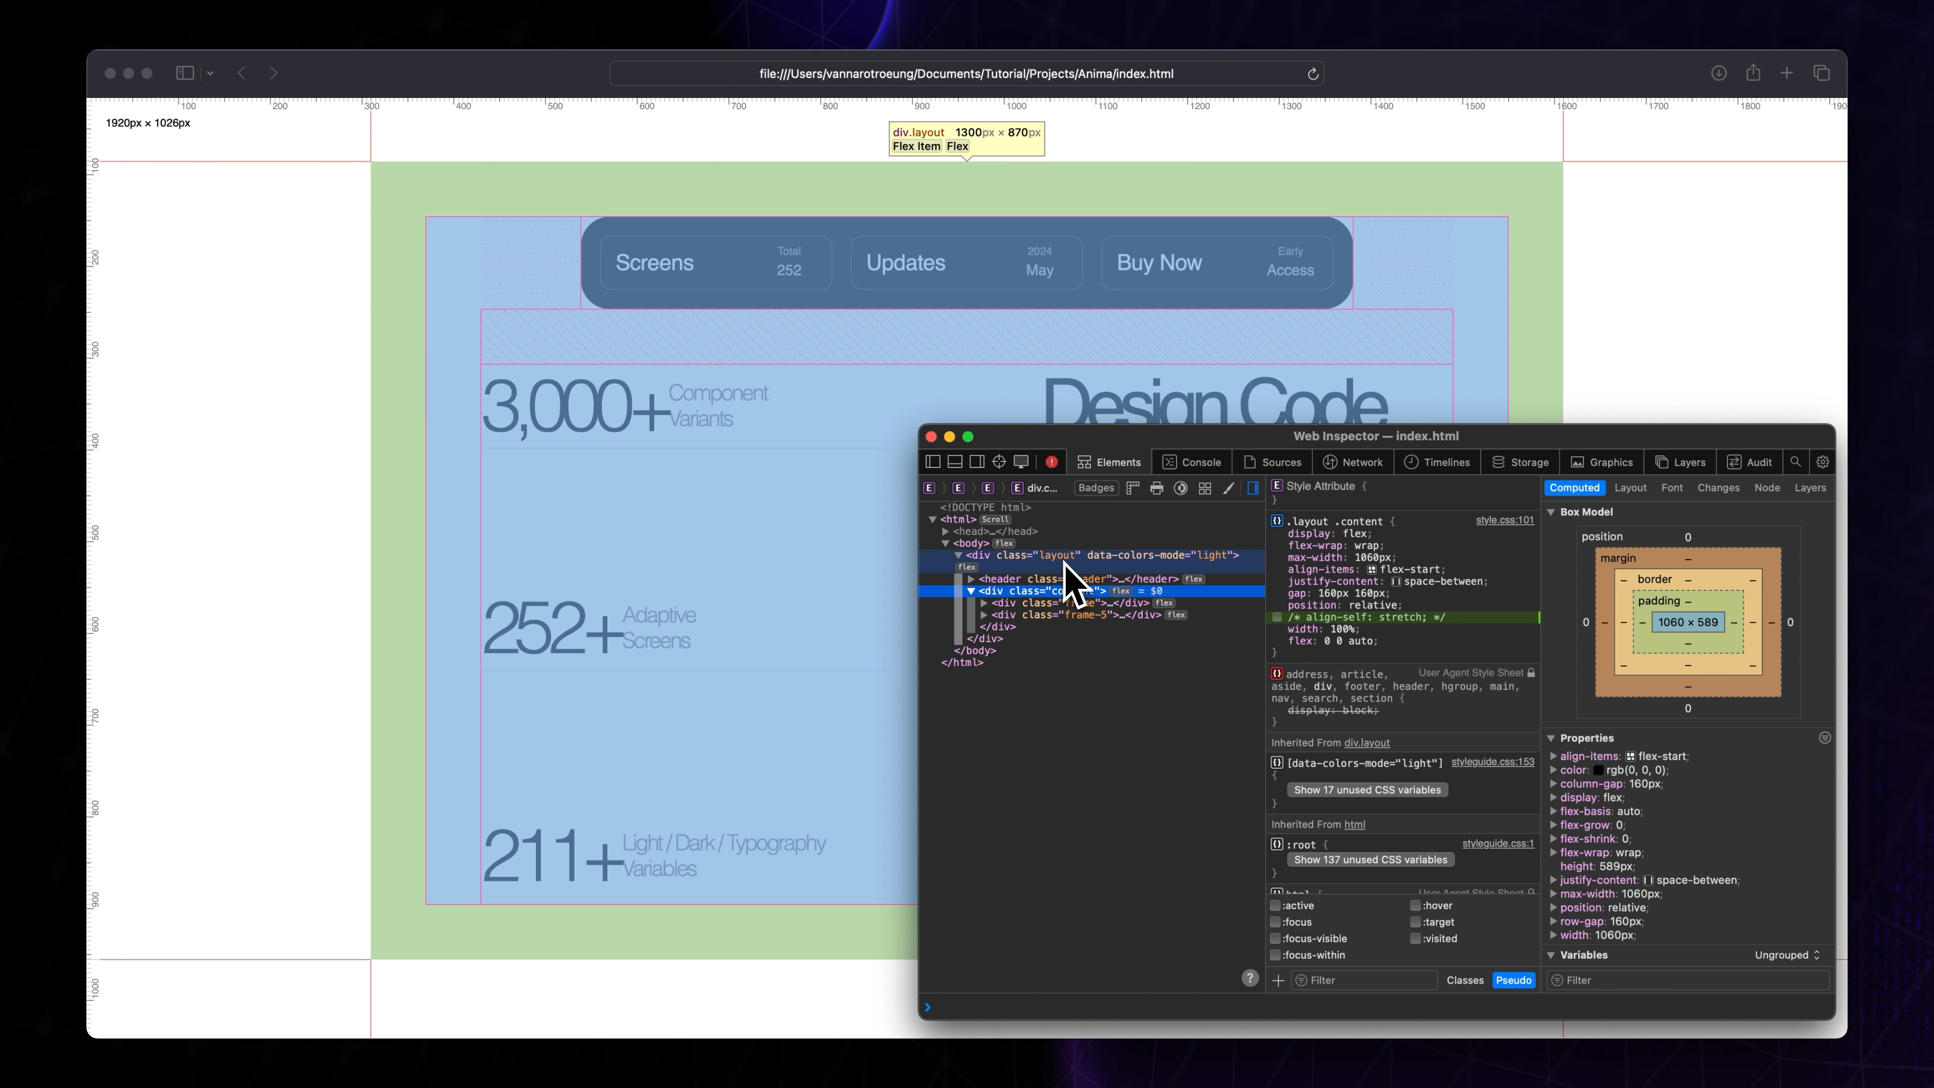Toggle dark mode appearance icon
Image resolution: width=1934 pixels, height=1088 pixels.
coord(1180,488)
